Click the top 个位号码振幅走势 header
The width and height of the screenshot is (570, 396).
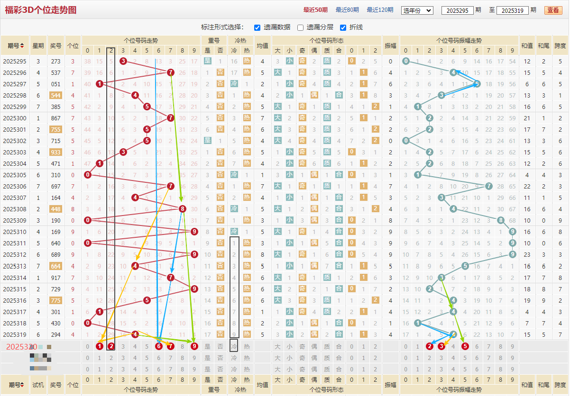(x=459, y=41)
